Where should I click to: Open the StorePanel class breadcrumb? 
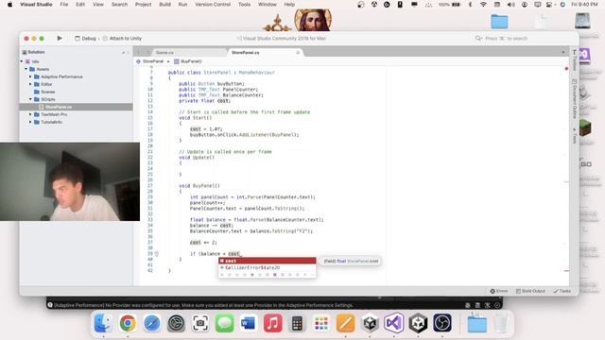point(150,61)
